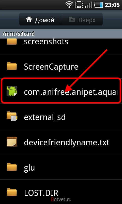This screenshot has height=204, width=122.
Task: Click the LOST.DIR folder icon
Action: 12,192
